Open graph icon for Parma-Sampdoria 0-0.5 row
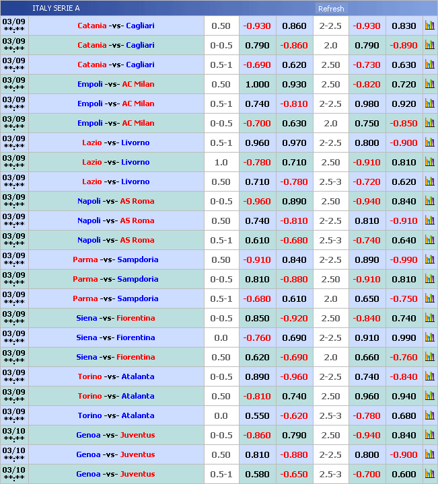The image size is (438, 484). click(x=430, y=279)
